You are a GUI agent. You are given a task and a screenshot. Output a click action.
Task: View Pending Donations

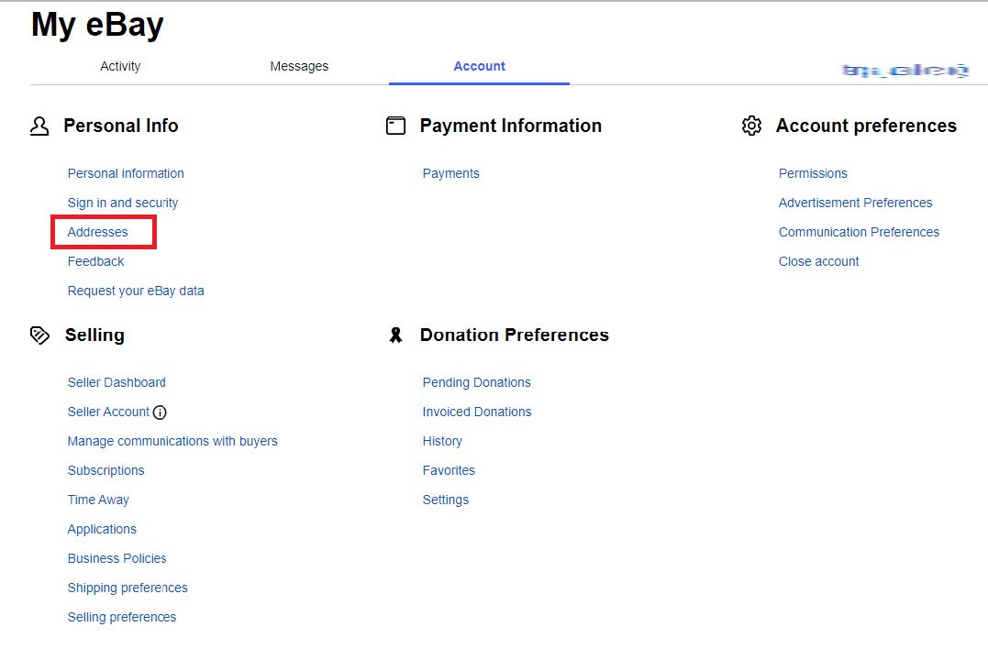click(477, 382)
